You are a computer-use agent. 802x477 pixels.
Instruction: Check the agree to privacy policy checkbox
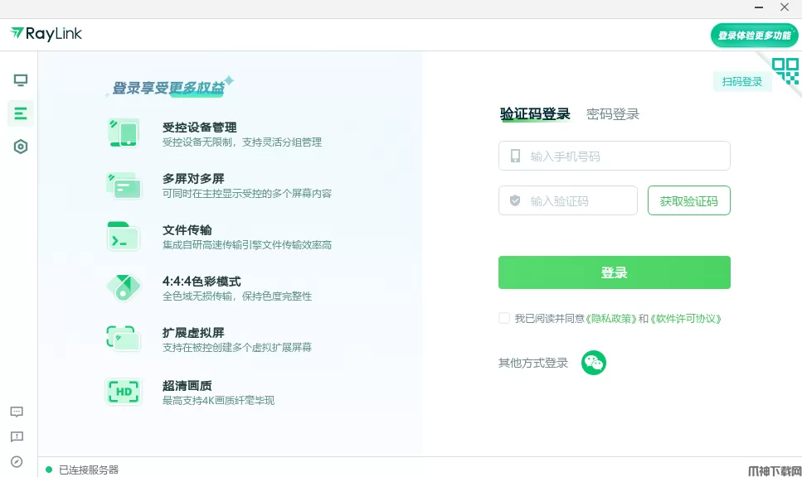pos(503,318)
